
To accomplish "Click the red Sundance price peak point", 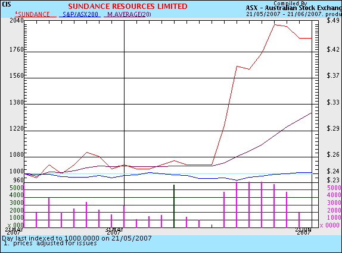I will coord(275,24).
